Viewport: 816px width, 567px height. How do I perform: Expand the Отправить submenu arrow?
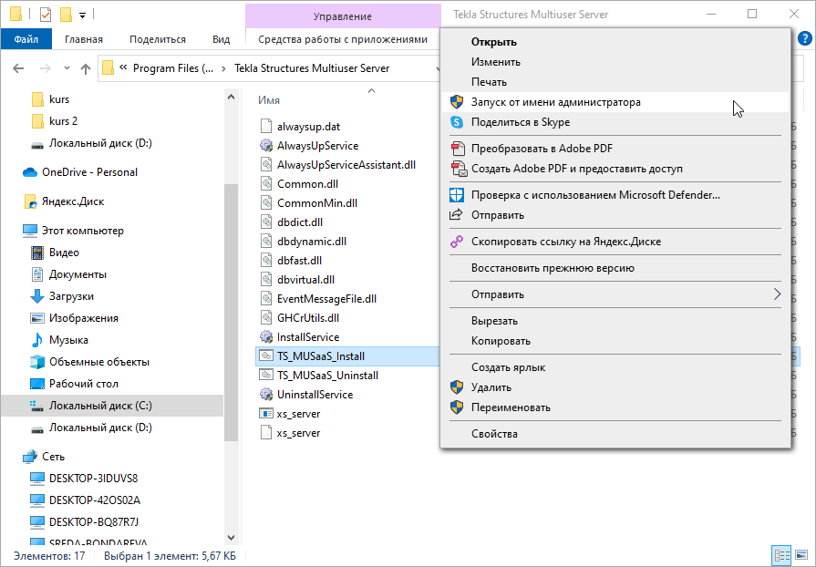[x=777, y=294]
